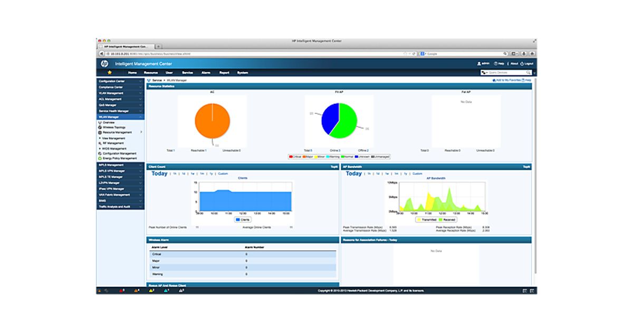Expand the Resource Management submenu arrow

pyautogui.click(x=141, y=132)
